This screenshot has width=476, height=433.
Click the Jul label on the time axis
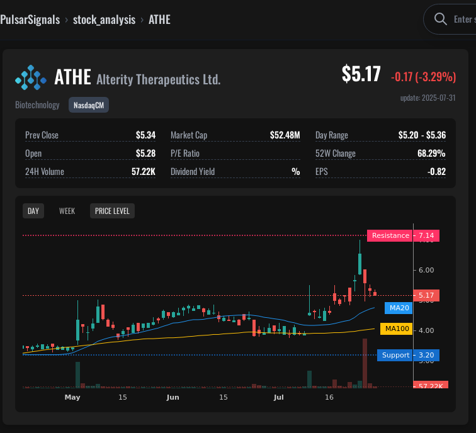[278, 397]
